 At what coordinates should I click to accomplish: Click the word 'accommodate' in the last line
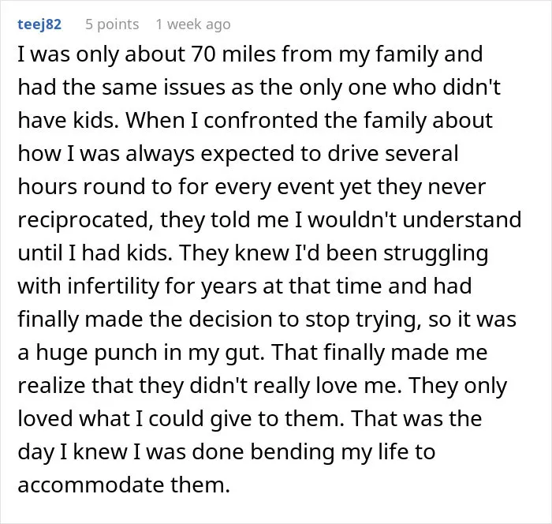91,485
